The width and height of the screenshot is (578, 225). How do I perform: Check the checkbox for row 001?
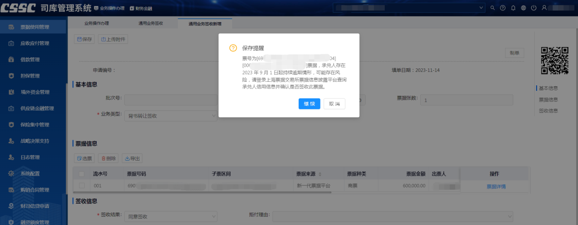[x=82, y=186]
